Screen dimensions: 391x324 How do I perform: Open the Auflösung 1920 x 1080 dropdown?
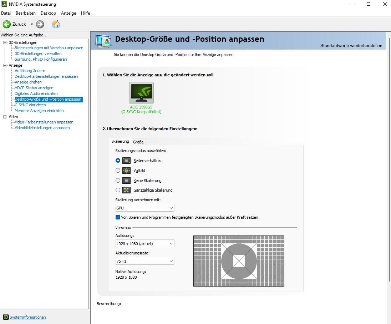coord(144,244)
